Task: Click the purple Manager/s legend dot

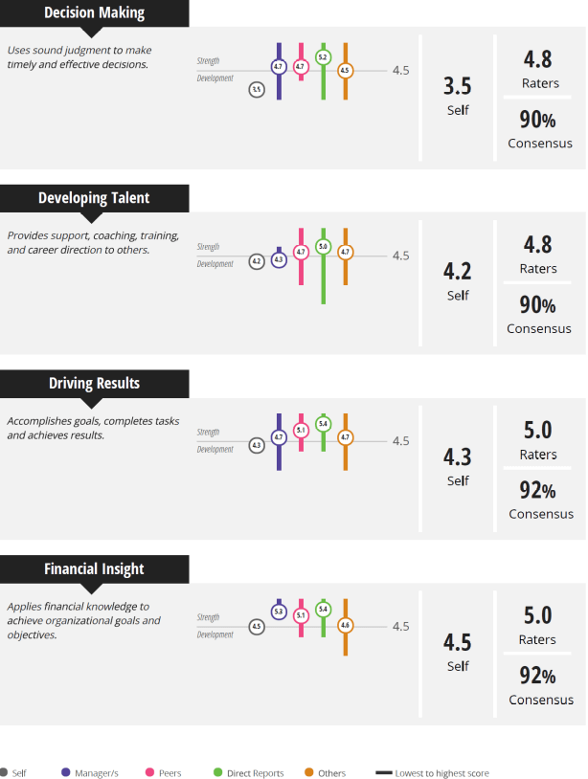Action: [x=65, y=772]
